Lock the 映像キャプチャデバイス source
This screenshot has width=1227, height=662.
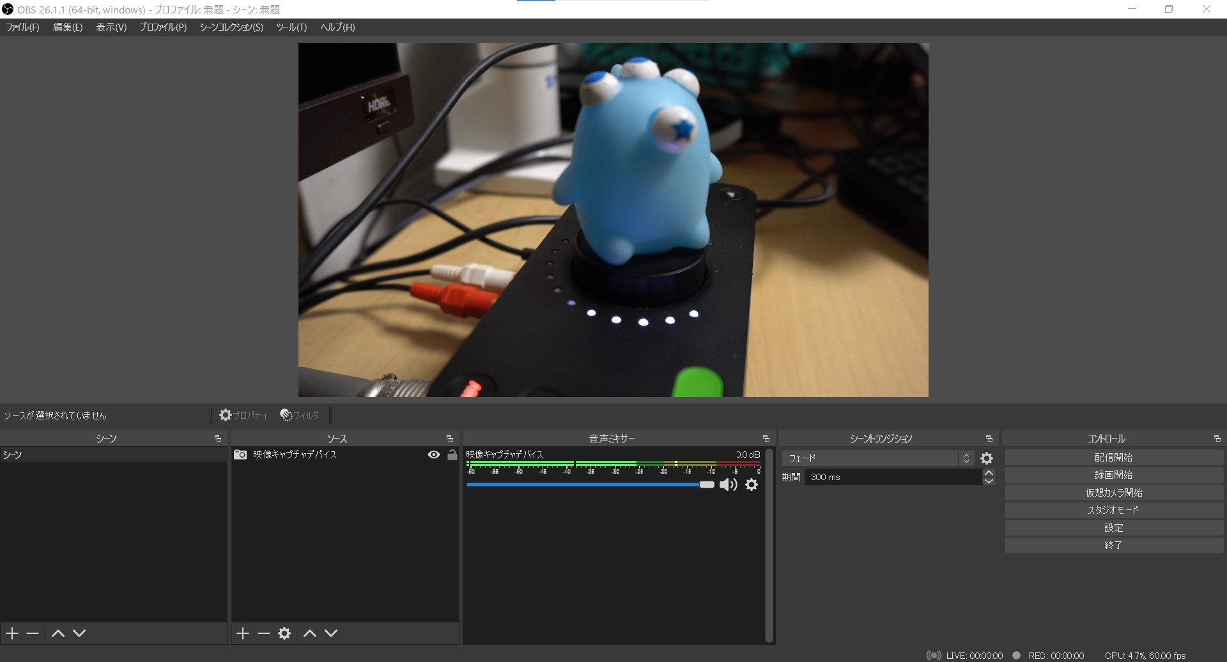tap(452, 455)
